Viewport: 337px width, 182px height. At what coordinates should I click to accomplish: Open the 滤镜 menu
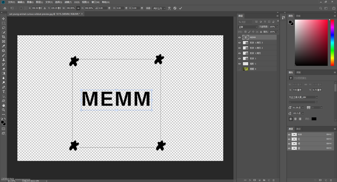point(68,2)
